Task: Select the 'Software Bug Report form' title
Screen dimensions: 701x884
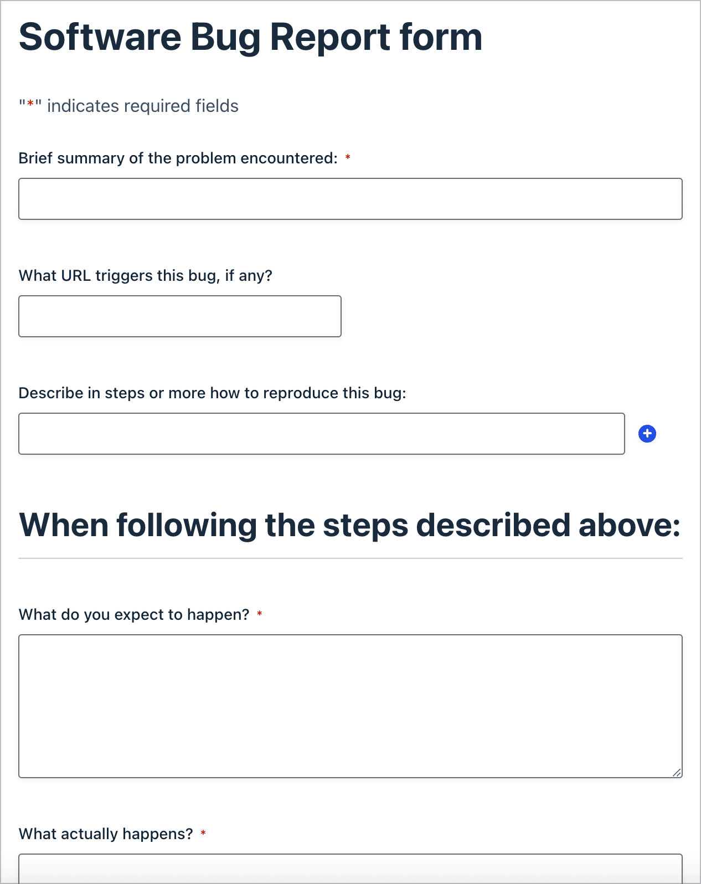Action: coord(250,37)
